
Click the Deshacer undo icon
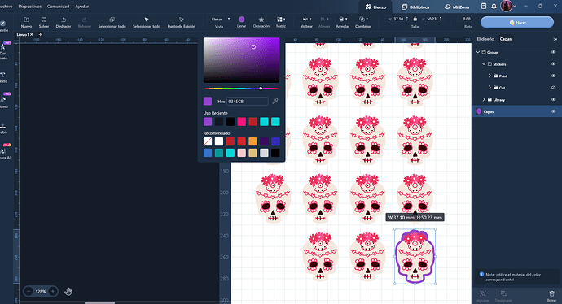[x=64, y=20]
